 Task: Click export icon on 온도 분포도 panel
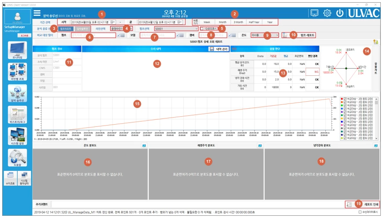(144, 146)
